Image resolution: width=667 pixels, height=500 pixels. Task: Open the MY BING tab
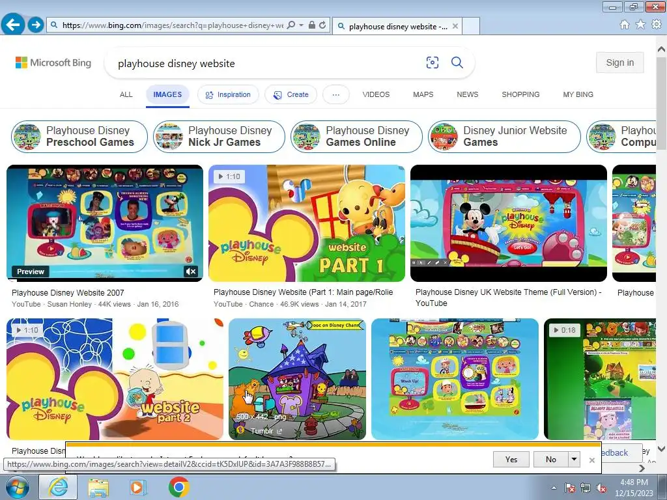(x=578, y=94)
